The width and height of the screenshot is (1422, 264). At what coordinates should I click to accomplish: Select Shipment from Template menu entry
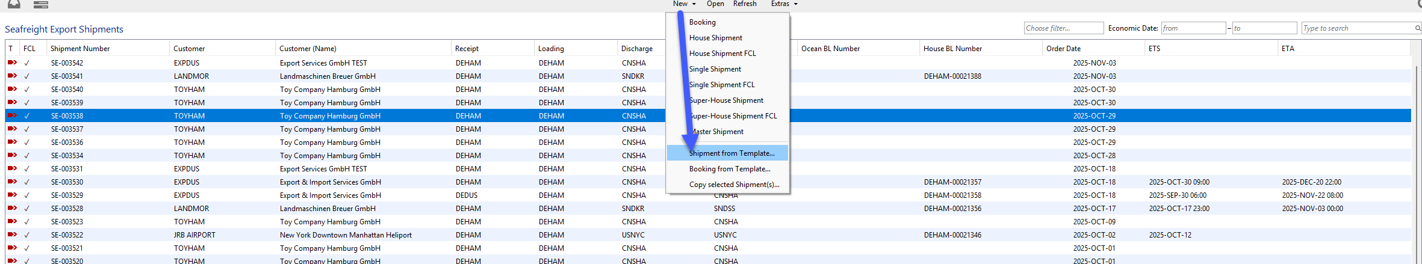coord(731,153)
